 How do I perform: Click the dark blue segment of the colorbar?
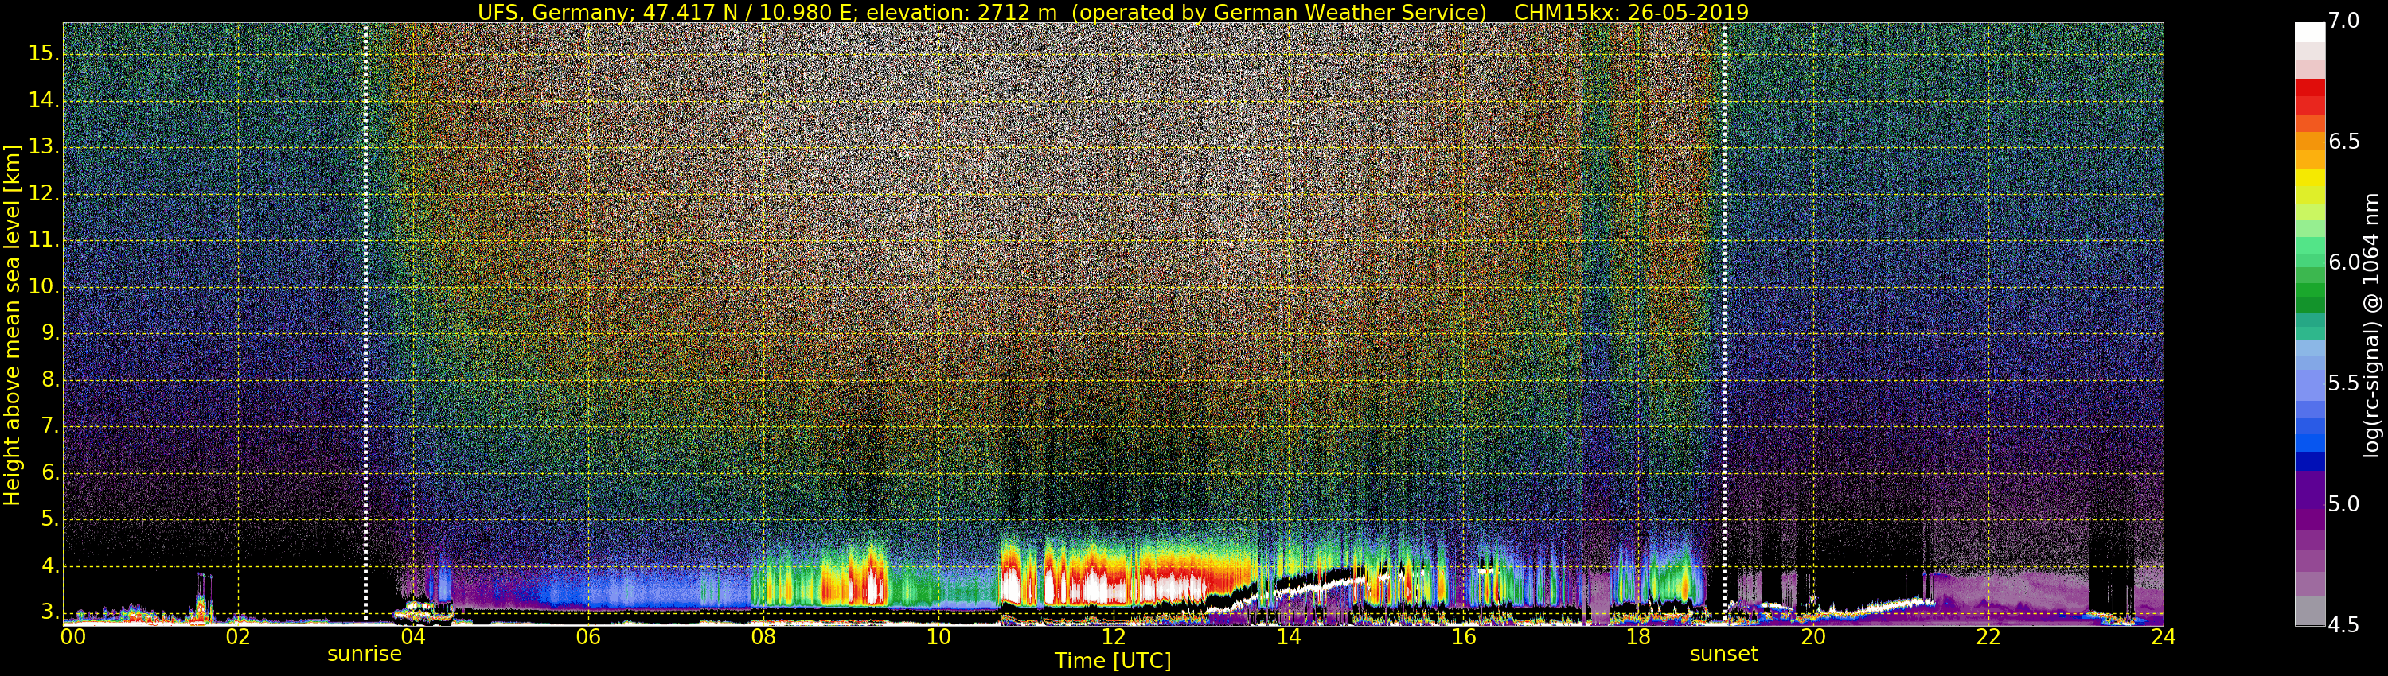[2309, 461]
